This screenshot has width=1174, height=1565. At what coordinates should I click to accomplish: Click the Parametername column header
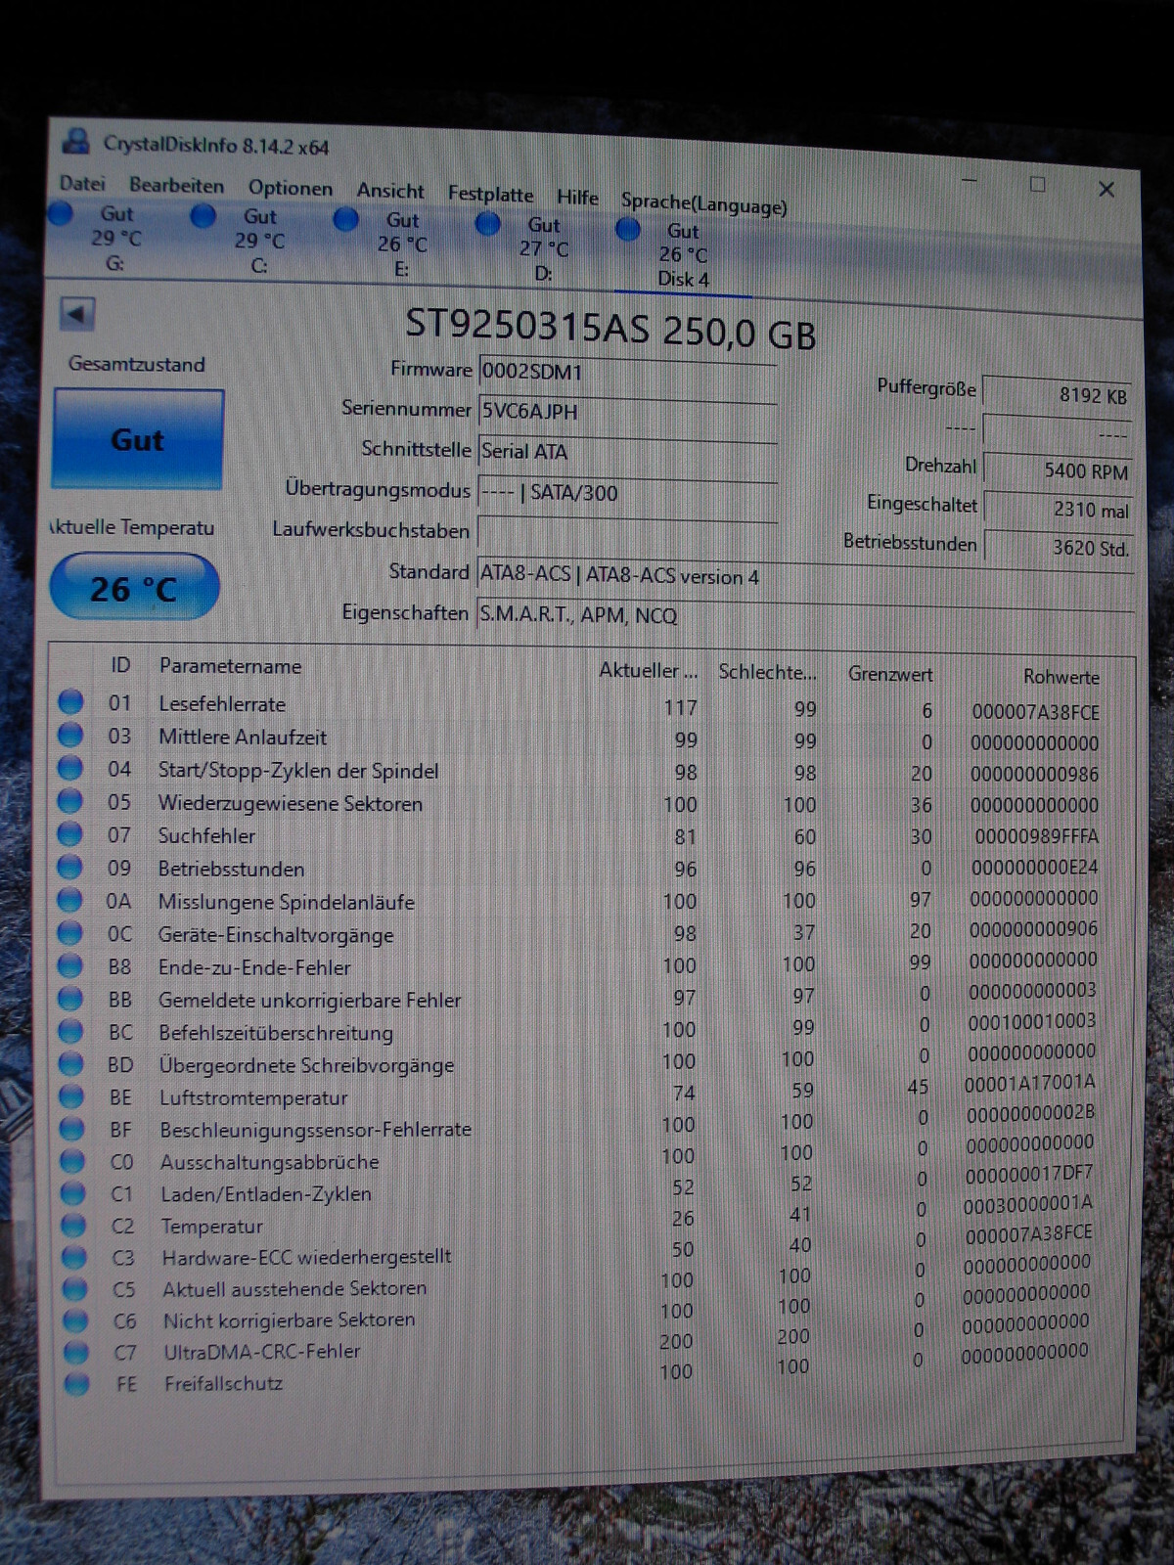click(x=230, y=666)
